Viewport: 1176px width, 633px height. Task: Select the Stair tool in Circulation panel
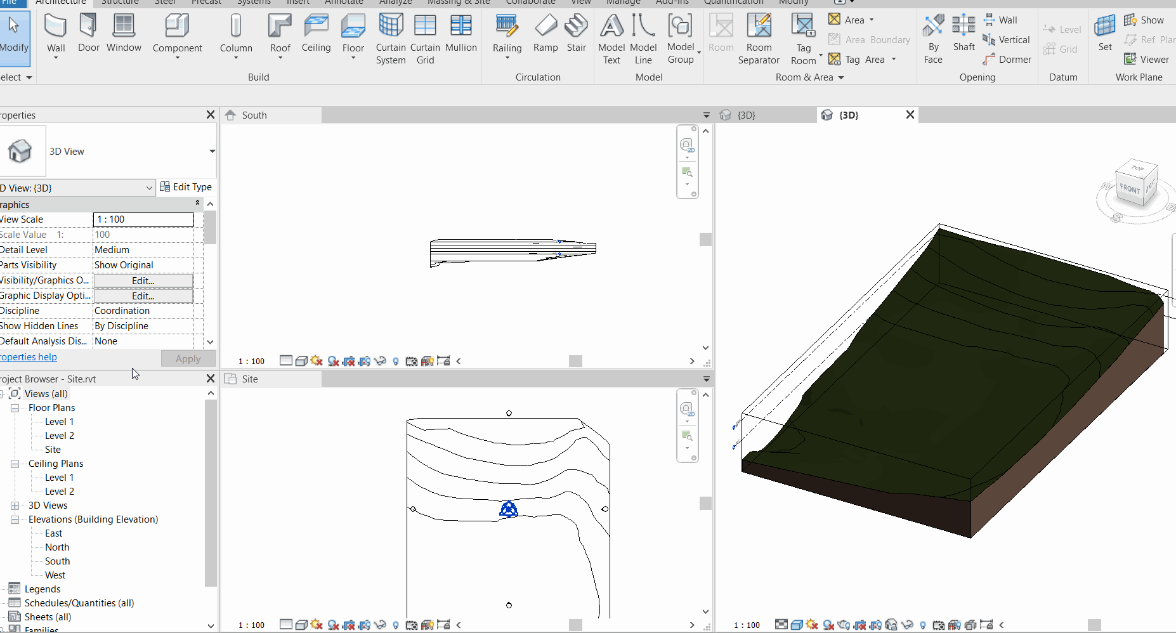(x=576, y=33)
